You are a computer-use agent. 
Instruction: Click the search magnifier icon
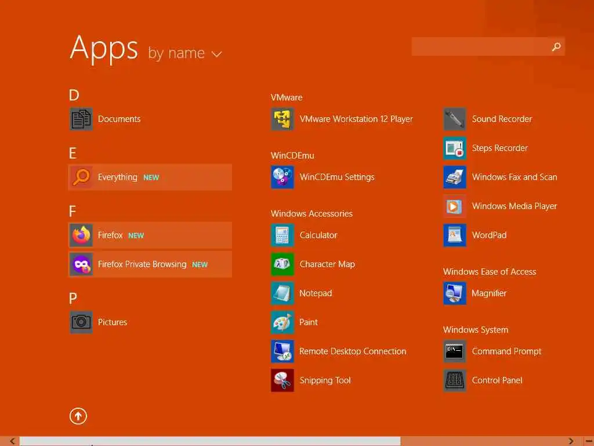pyautogui.click(x=556, y=46)
